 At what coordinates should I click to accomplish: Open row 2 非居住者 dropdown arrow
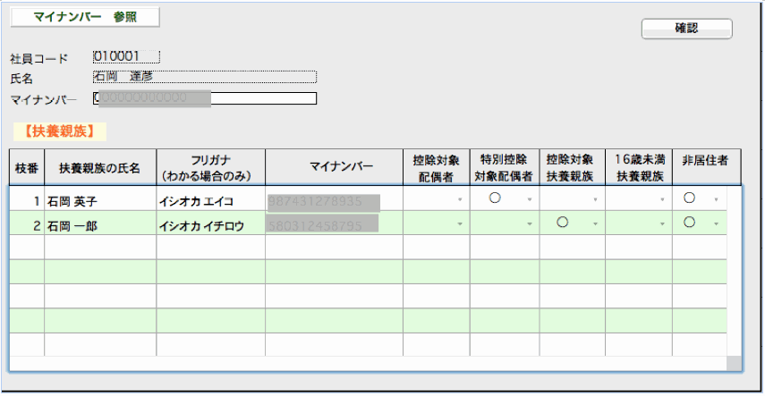(716, 224)
